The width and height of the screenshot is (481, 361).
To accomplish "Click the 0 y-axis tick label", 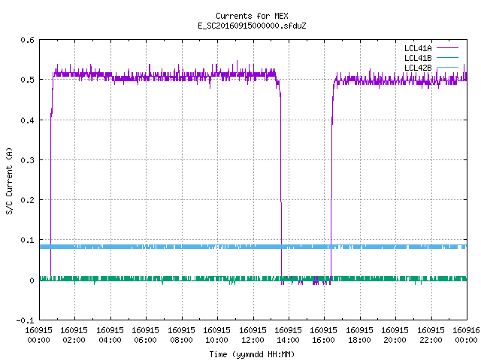I will (x=32, y=281).
